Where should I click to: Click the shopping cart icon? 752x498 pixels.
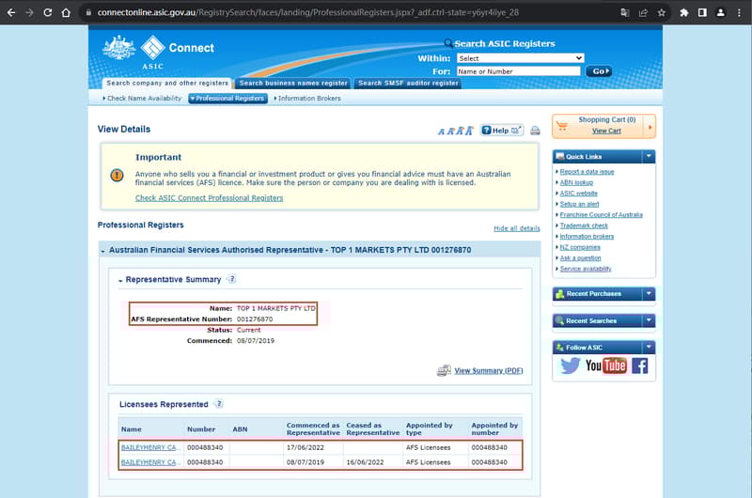[562, 126]
